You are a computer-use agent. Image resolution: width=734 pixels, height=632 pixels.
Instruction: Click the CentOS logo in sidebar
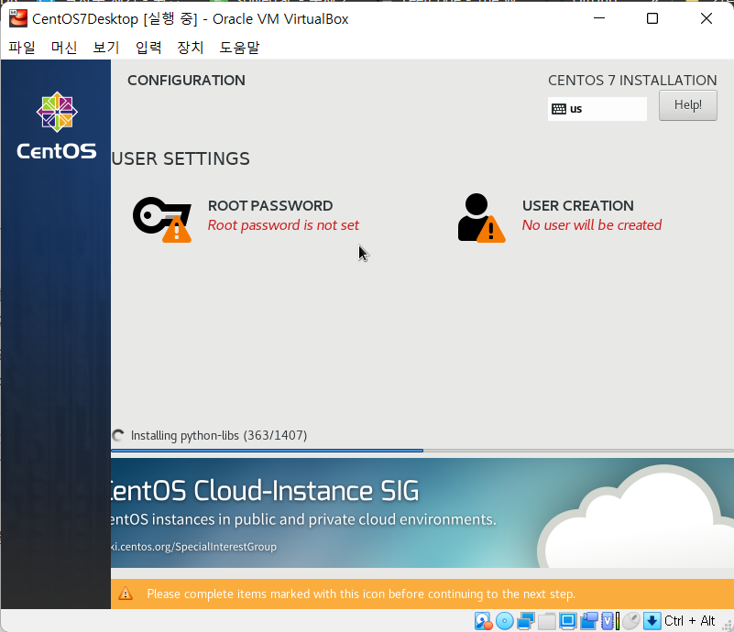tap(57, 125)
